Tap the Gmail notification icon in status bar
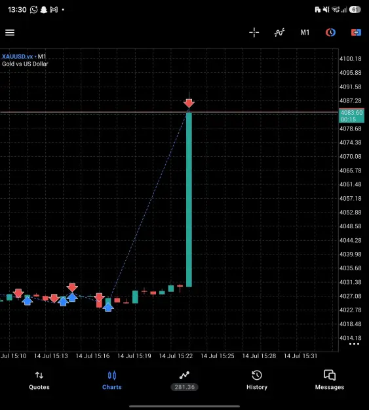This screenshot has width=369, height=410. 54,10
